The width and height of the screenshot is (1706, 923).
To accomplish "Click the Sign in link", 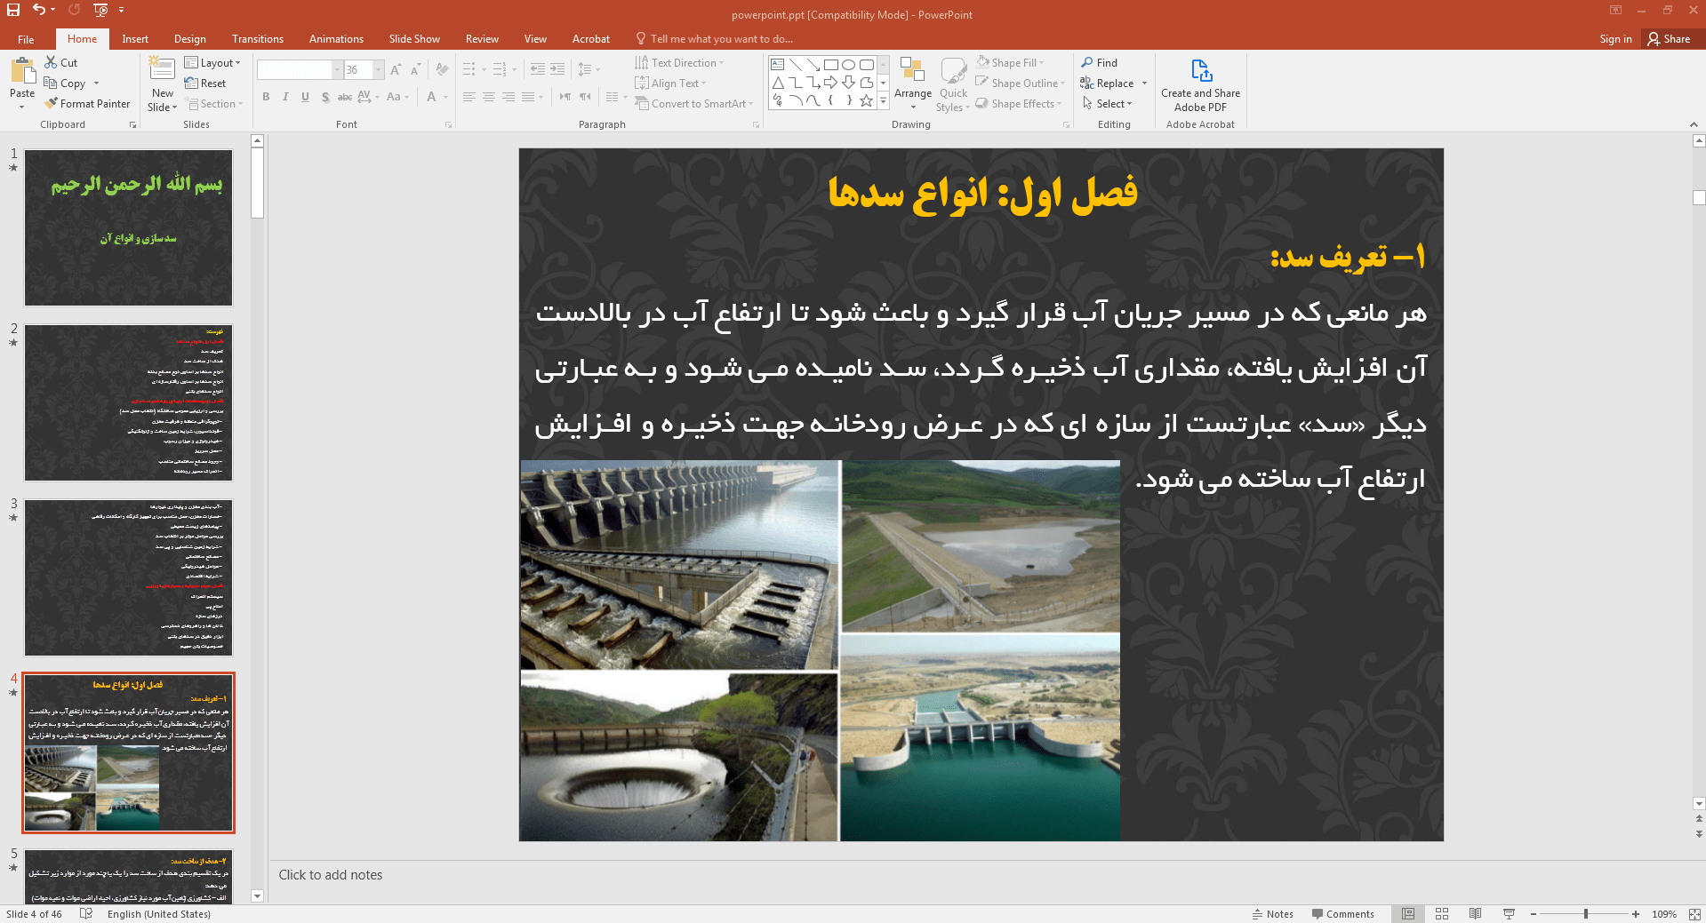I will [1615, 39].
